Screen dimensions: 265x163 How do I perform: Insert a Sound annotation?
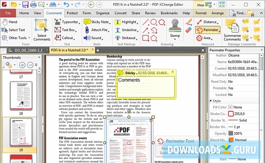tap(93, 38)
